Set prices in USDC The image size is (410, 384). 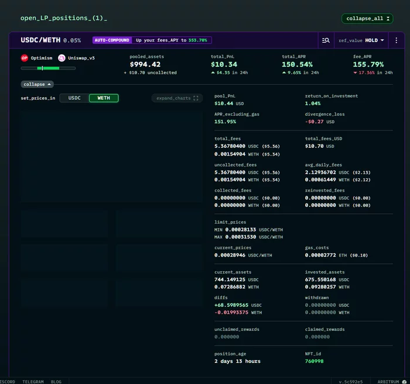click(74, 98)
